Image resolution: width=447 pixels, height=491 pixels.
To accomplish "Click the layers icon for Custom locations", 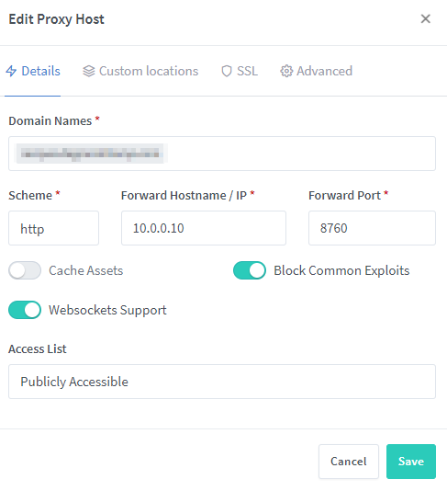I will 89,71.
